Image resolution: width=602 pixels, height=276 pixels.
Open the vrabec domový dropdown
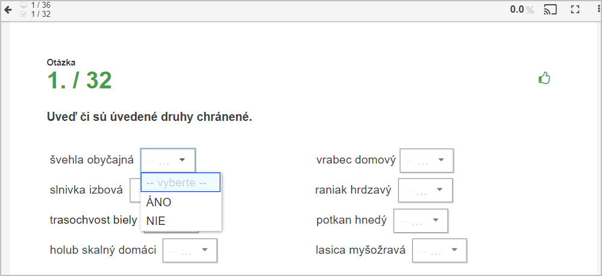click(427, 160)
